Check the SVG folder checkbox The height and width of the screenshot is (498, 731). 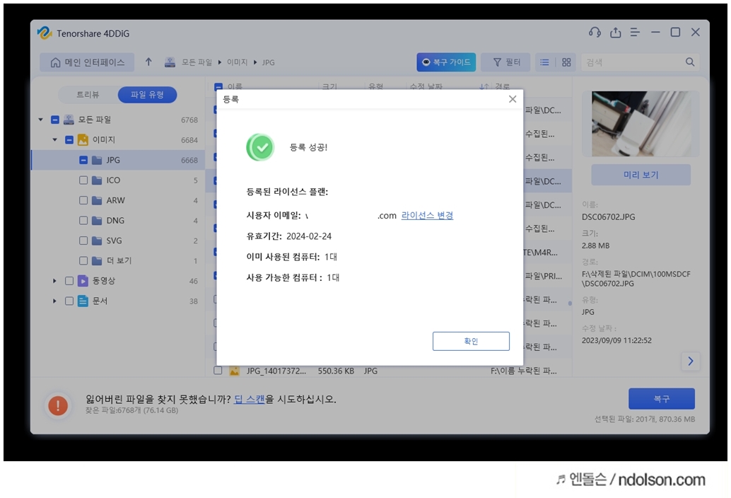click(x=83, y=241)
